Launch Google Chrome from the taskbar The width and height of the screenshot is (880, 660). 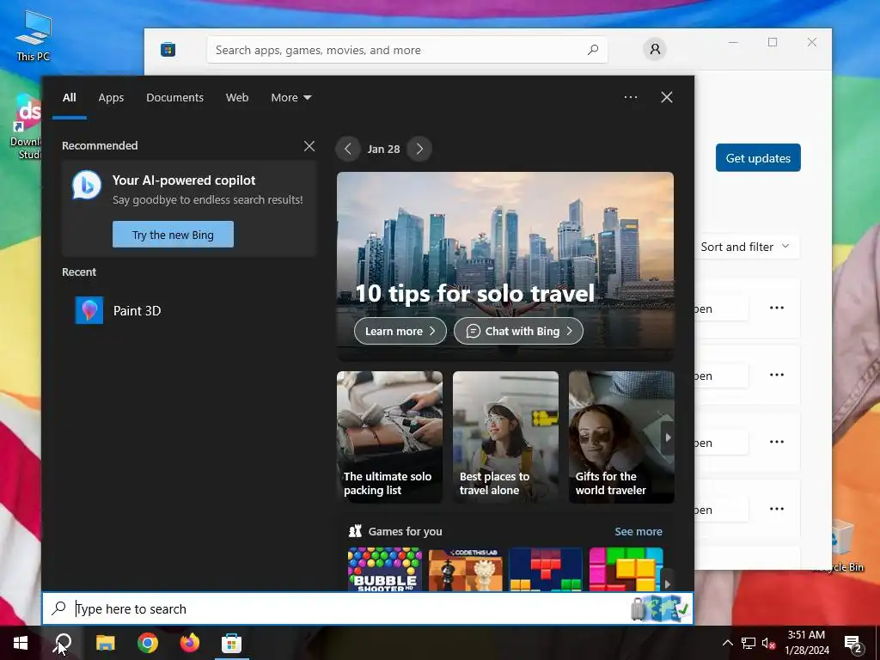pyautogui.click(x=148, y=643)
